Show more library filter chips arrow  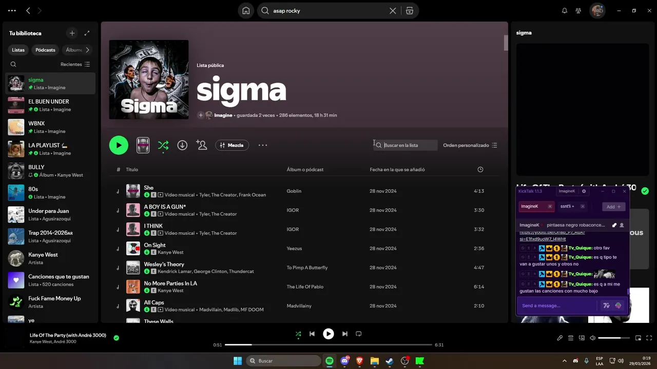coord(87,50)
